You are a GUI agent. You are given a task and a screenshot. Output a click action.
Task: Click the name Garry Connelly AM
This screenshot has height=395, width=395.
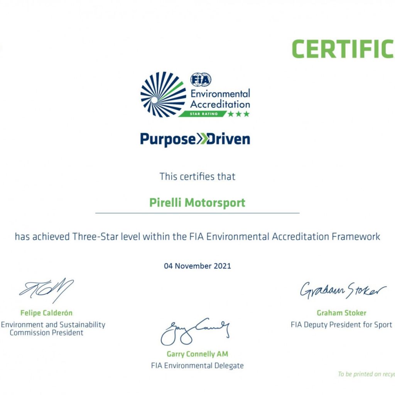click(x=197, y=354)
